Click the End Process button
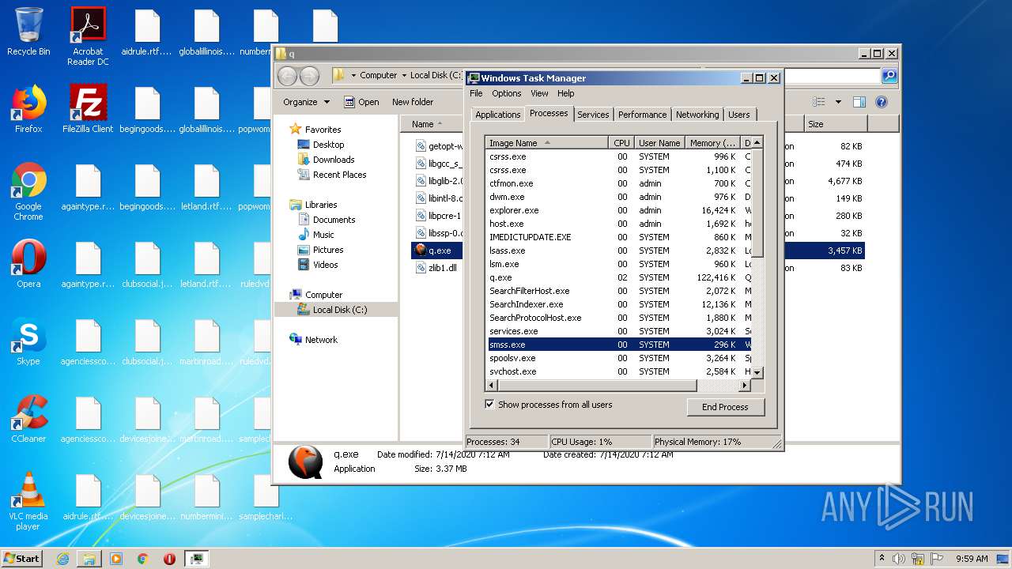 coord(725,407)
